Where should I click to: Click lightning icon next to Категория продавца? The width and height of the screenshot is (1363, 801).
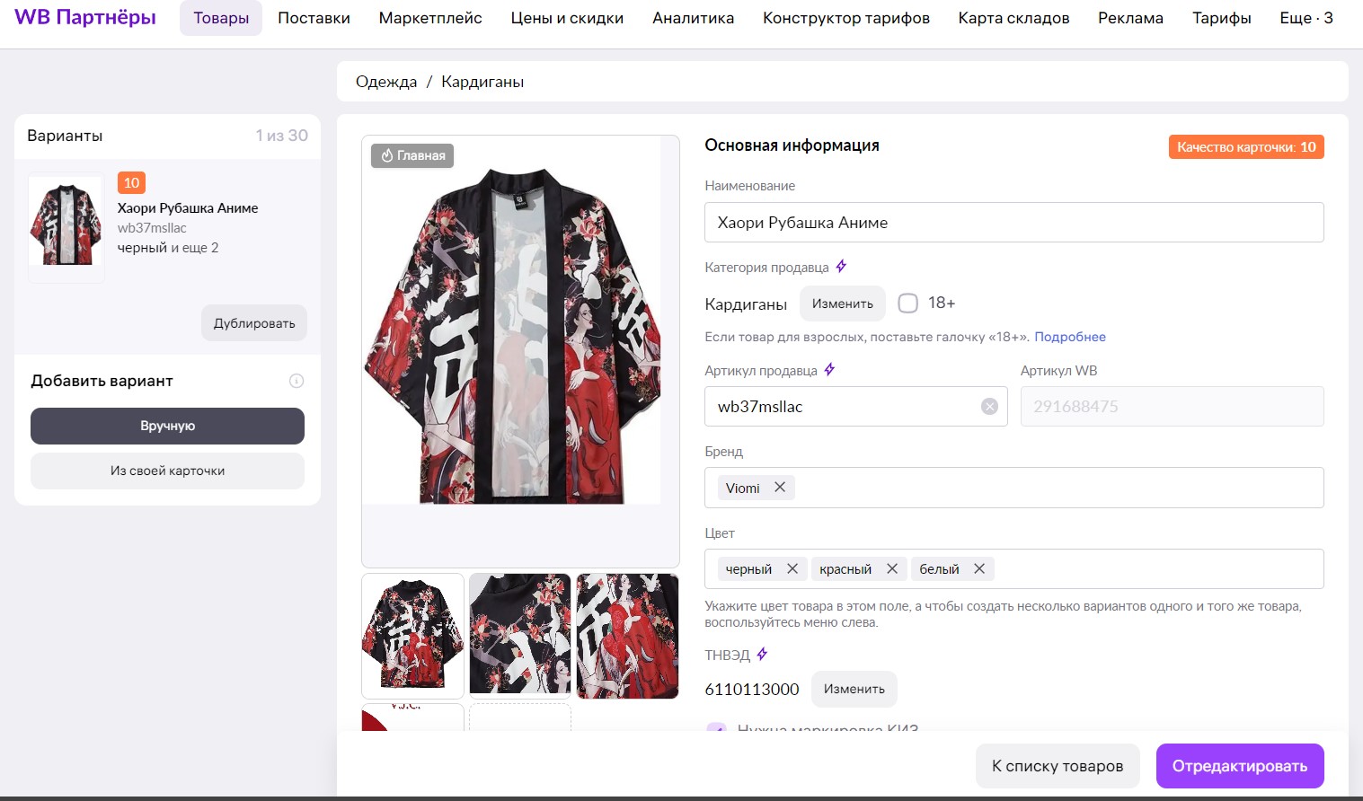[841, 267]
